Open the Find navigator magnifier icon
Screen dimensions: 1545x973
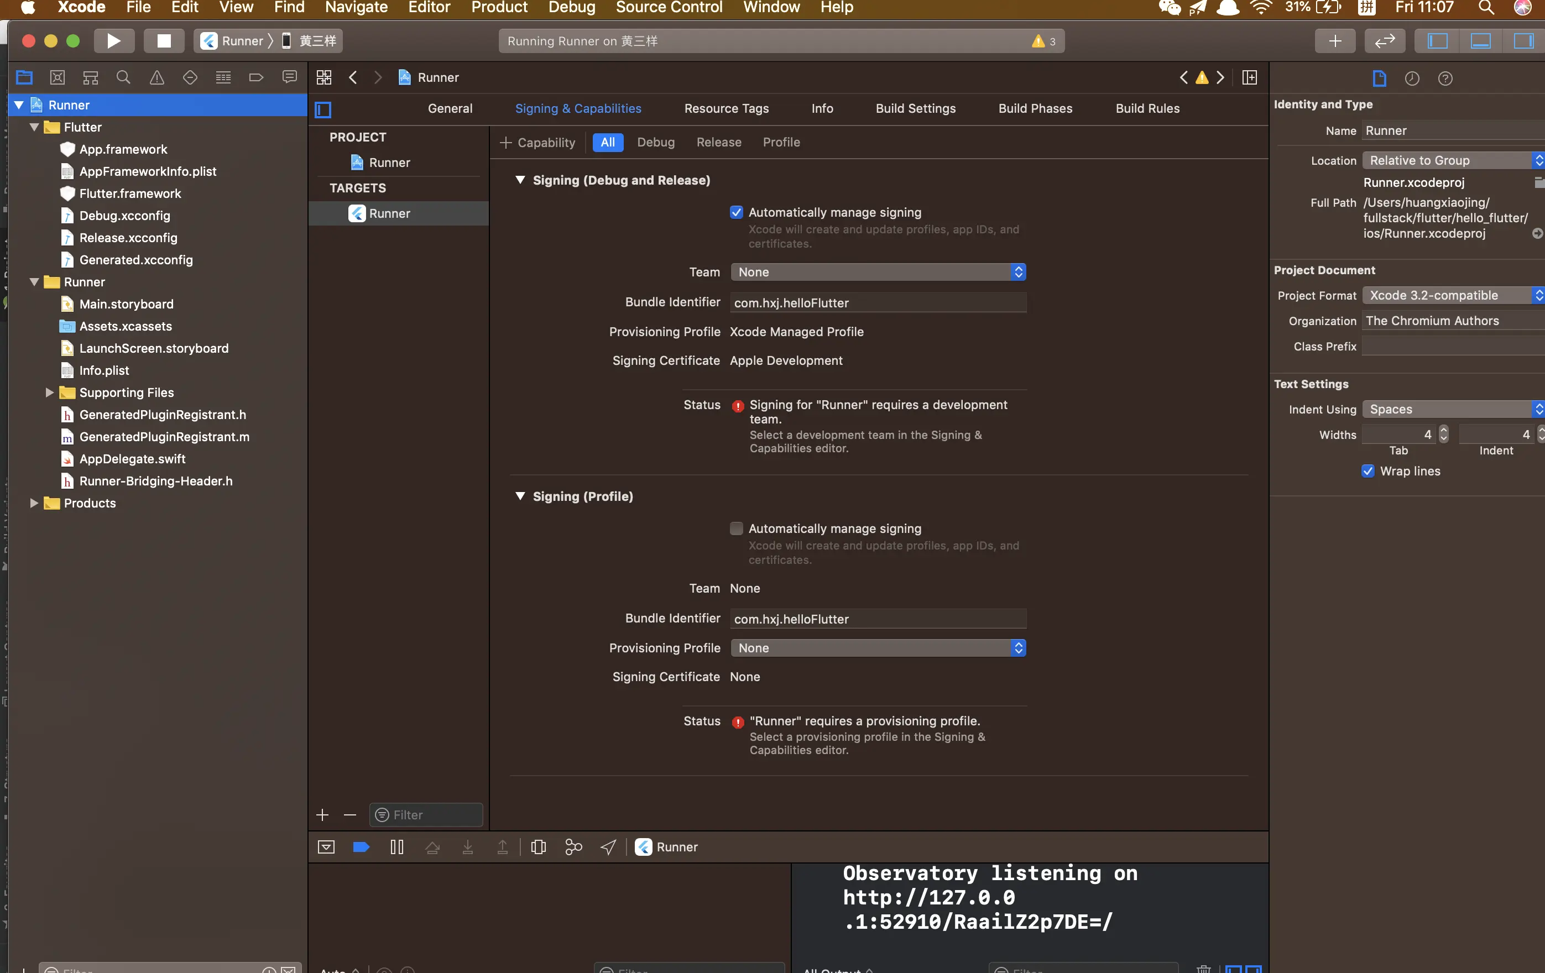click(123, 77)
